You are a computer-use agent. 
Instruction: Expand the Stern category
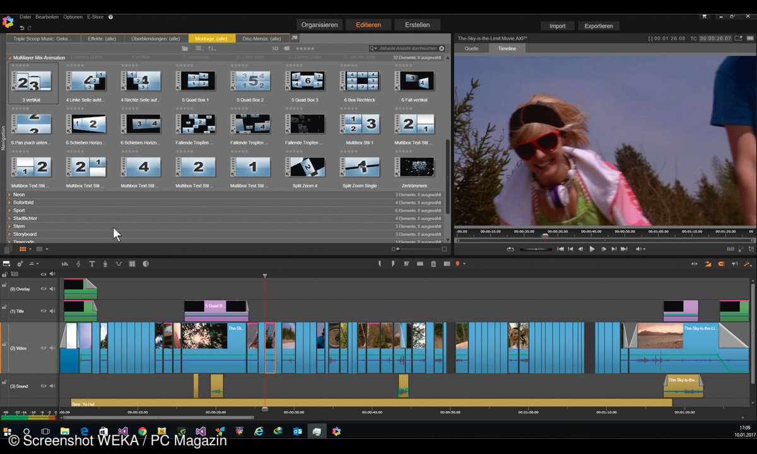pyautogui.click(x=9, y=226)
